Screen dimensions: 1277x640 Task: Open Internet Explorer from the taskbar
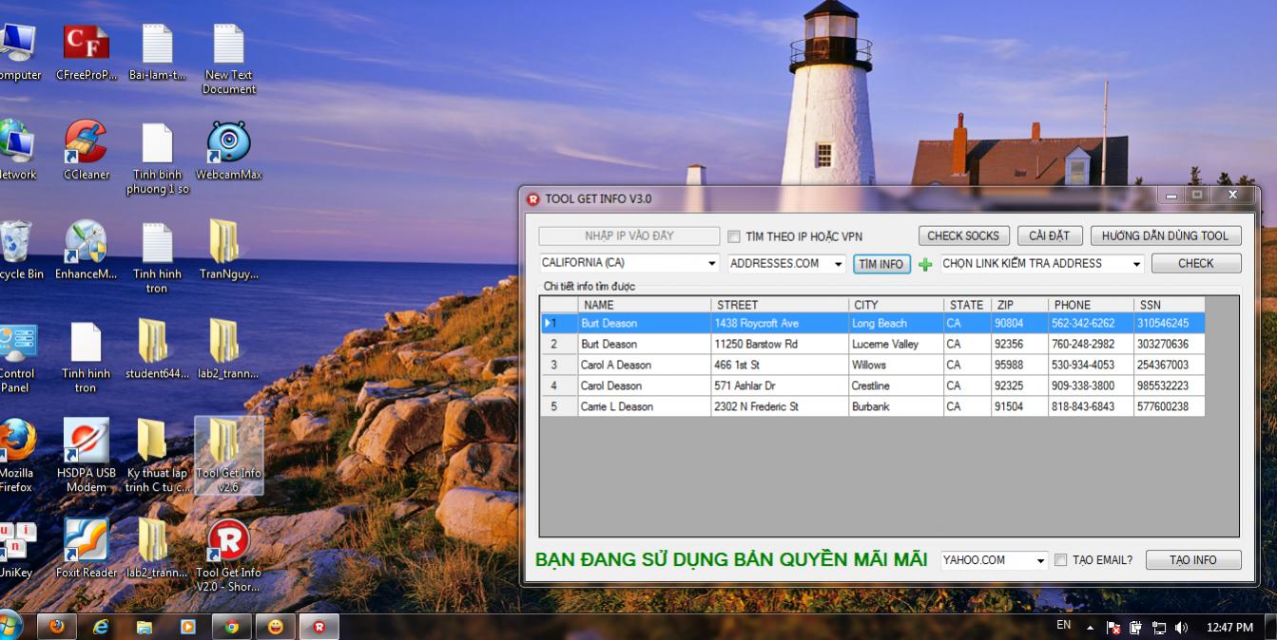101,627
